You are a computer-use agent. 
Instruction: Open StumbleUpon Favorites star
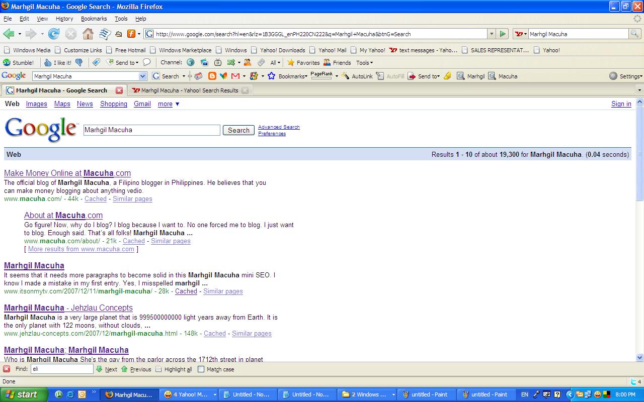click(303, 62)
